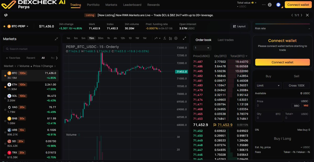This screenshot has width=314, height=162.
Task: Toggle favorite star on BTC market row
Action: click(x=5, y=76)
